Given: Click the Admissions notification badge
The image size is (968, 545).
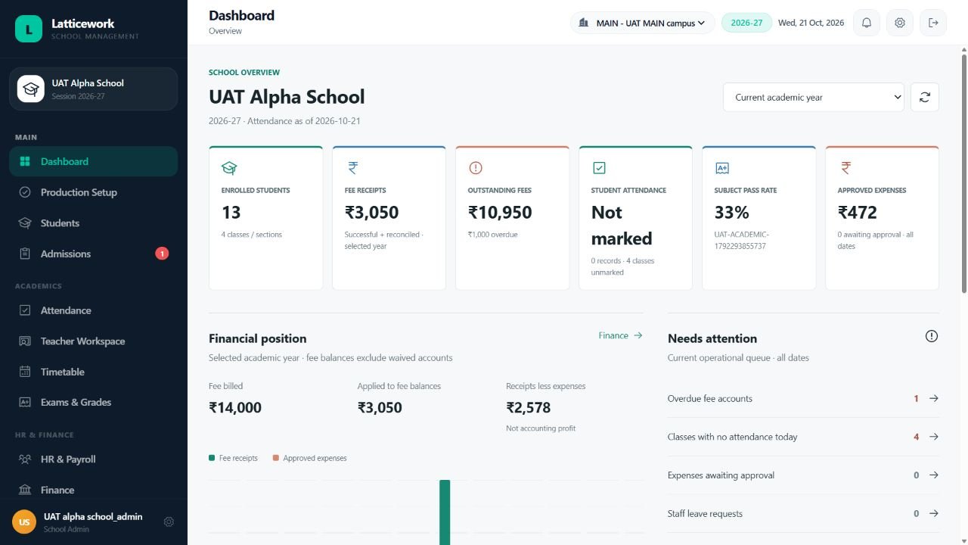Looking at the screenshot, I should [x=162, y=254].
